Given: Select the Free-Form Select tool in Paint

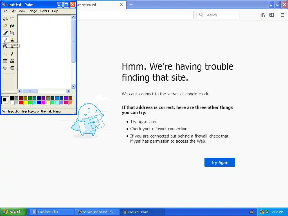Looking at the screenshot, I should tap(5, 19).
